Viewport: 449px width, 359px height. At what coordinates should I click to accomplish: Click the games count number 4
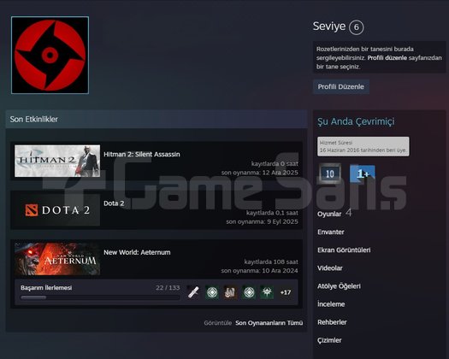[x=348, y=213]
